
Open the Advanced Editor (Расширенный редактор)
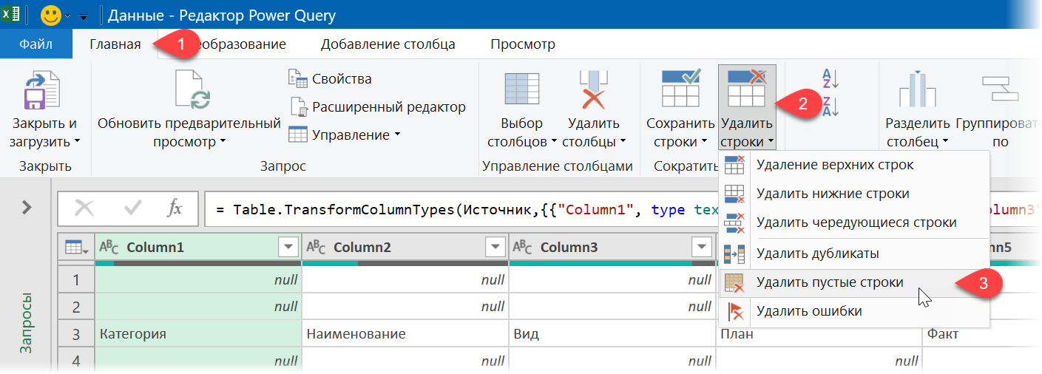(x=377, y=106)
